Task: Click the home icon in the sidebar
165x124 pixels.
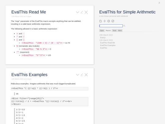Action: coord(101,21)
